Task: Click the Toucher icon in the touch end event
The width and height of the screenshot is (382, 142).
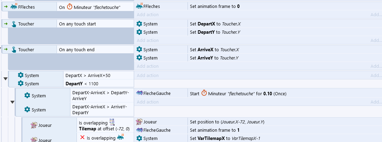Action: click(14, 50)
